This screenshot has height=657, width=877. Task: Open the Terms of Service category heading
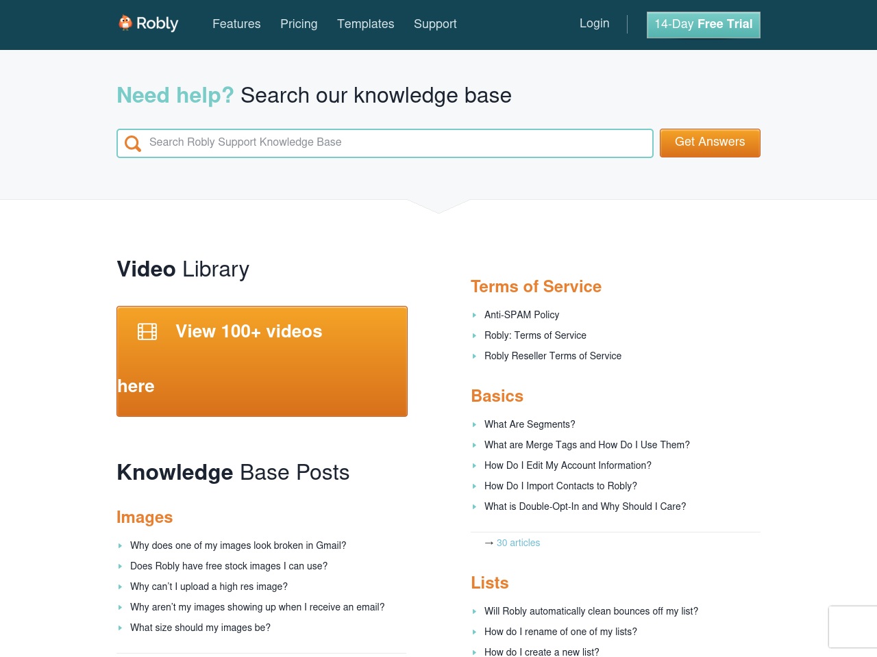click(x=536, y=287)
